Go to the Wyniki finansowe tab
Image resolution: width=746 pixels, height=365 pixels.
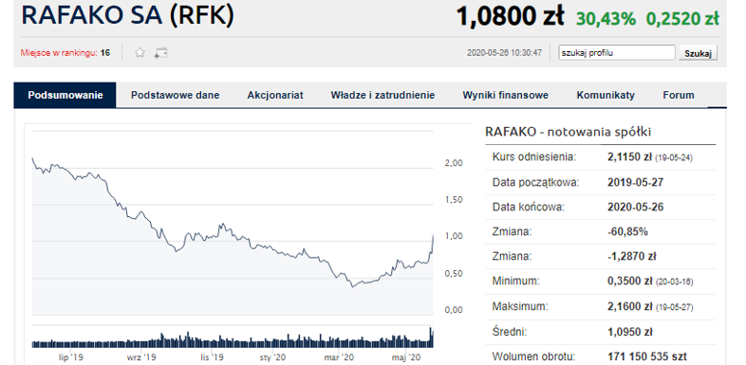[x=505, y=95]
